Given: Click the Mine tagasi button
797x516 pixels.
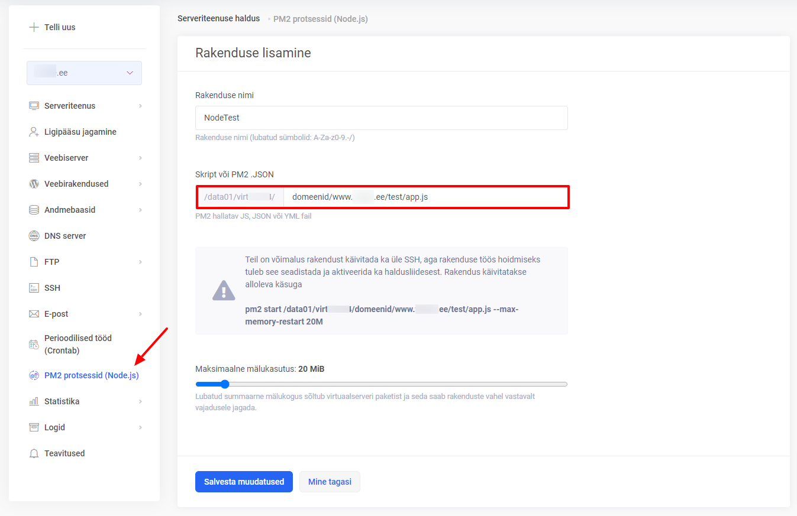Looking at the screenshot, I should click(330, 482).
